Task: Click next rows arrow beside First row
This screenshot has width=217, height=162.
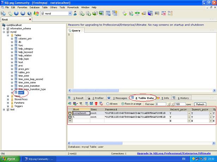Action: [173, 104]
